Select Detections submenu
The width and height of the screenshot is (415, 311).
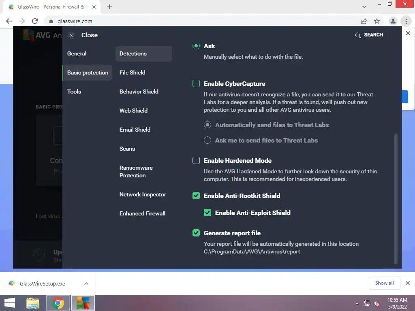[144, 54]
